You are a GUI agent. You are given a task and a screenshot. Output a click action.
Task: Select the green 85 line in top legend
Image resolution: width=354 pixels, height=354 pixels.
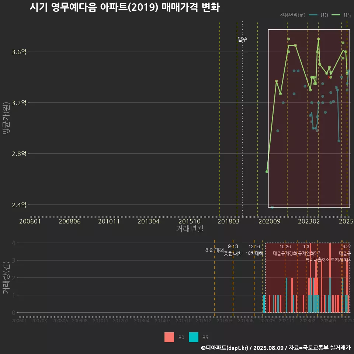tap(336, 15)
